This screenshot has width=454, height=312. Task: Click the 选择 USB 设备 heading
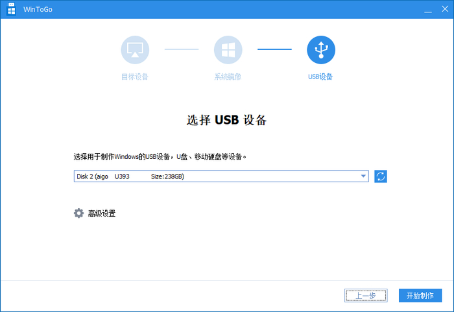click(227, 120)
